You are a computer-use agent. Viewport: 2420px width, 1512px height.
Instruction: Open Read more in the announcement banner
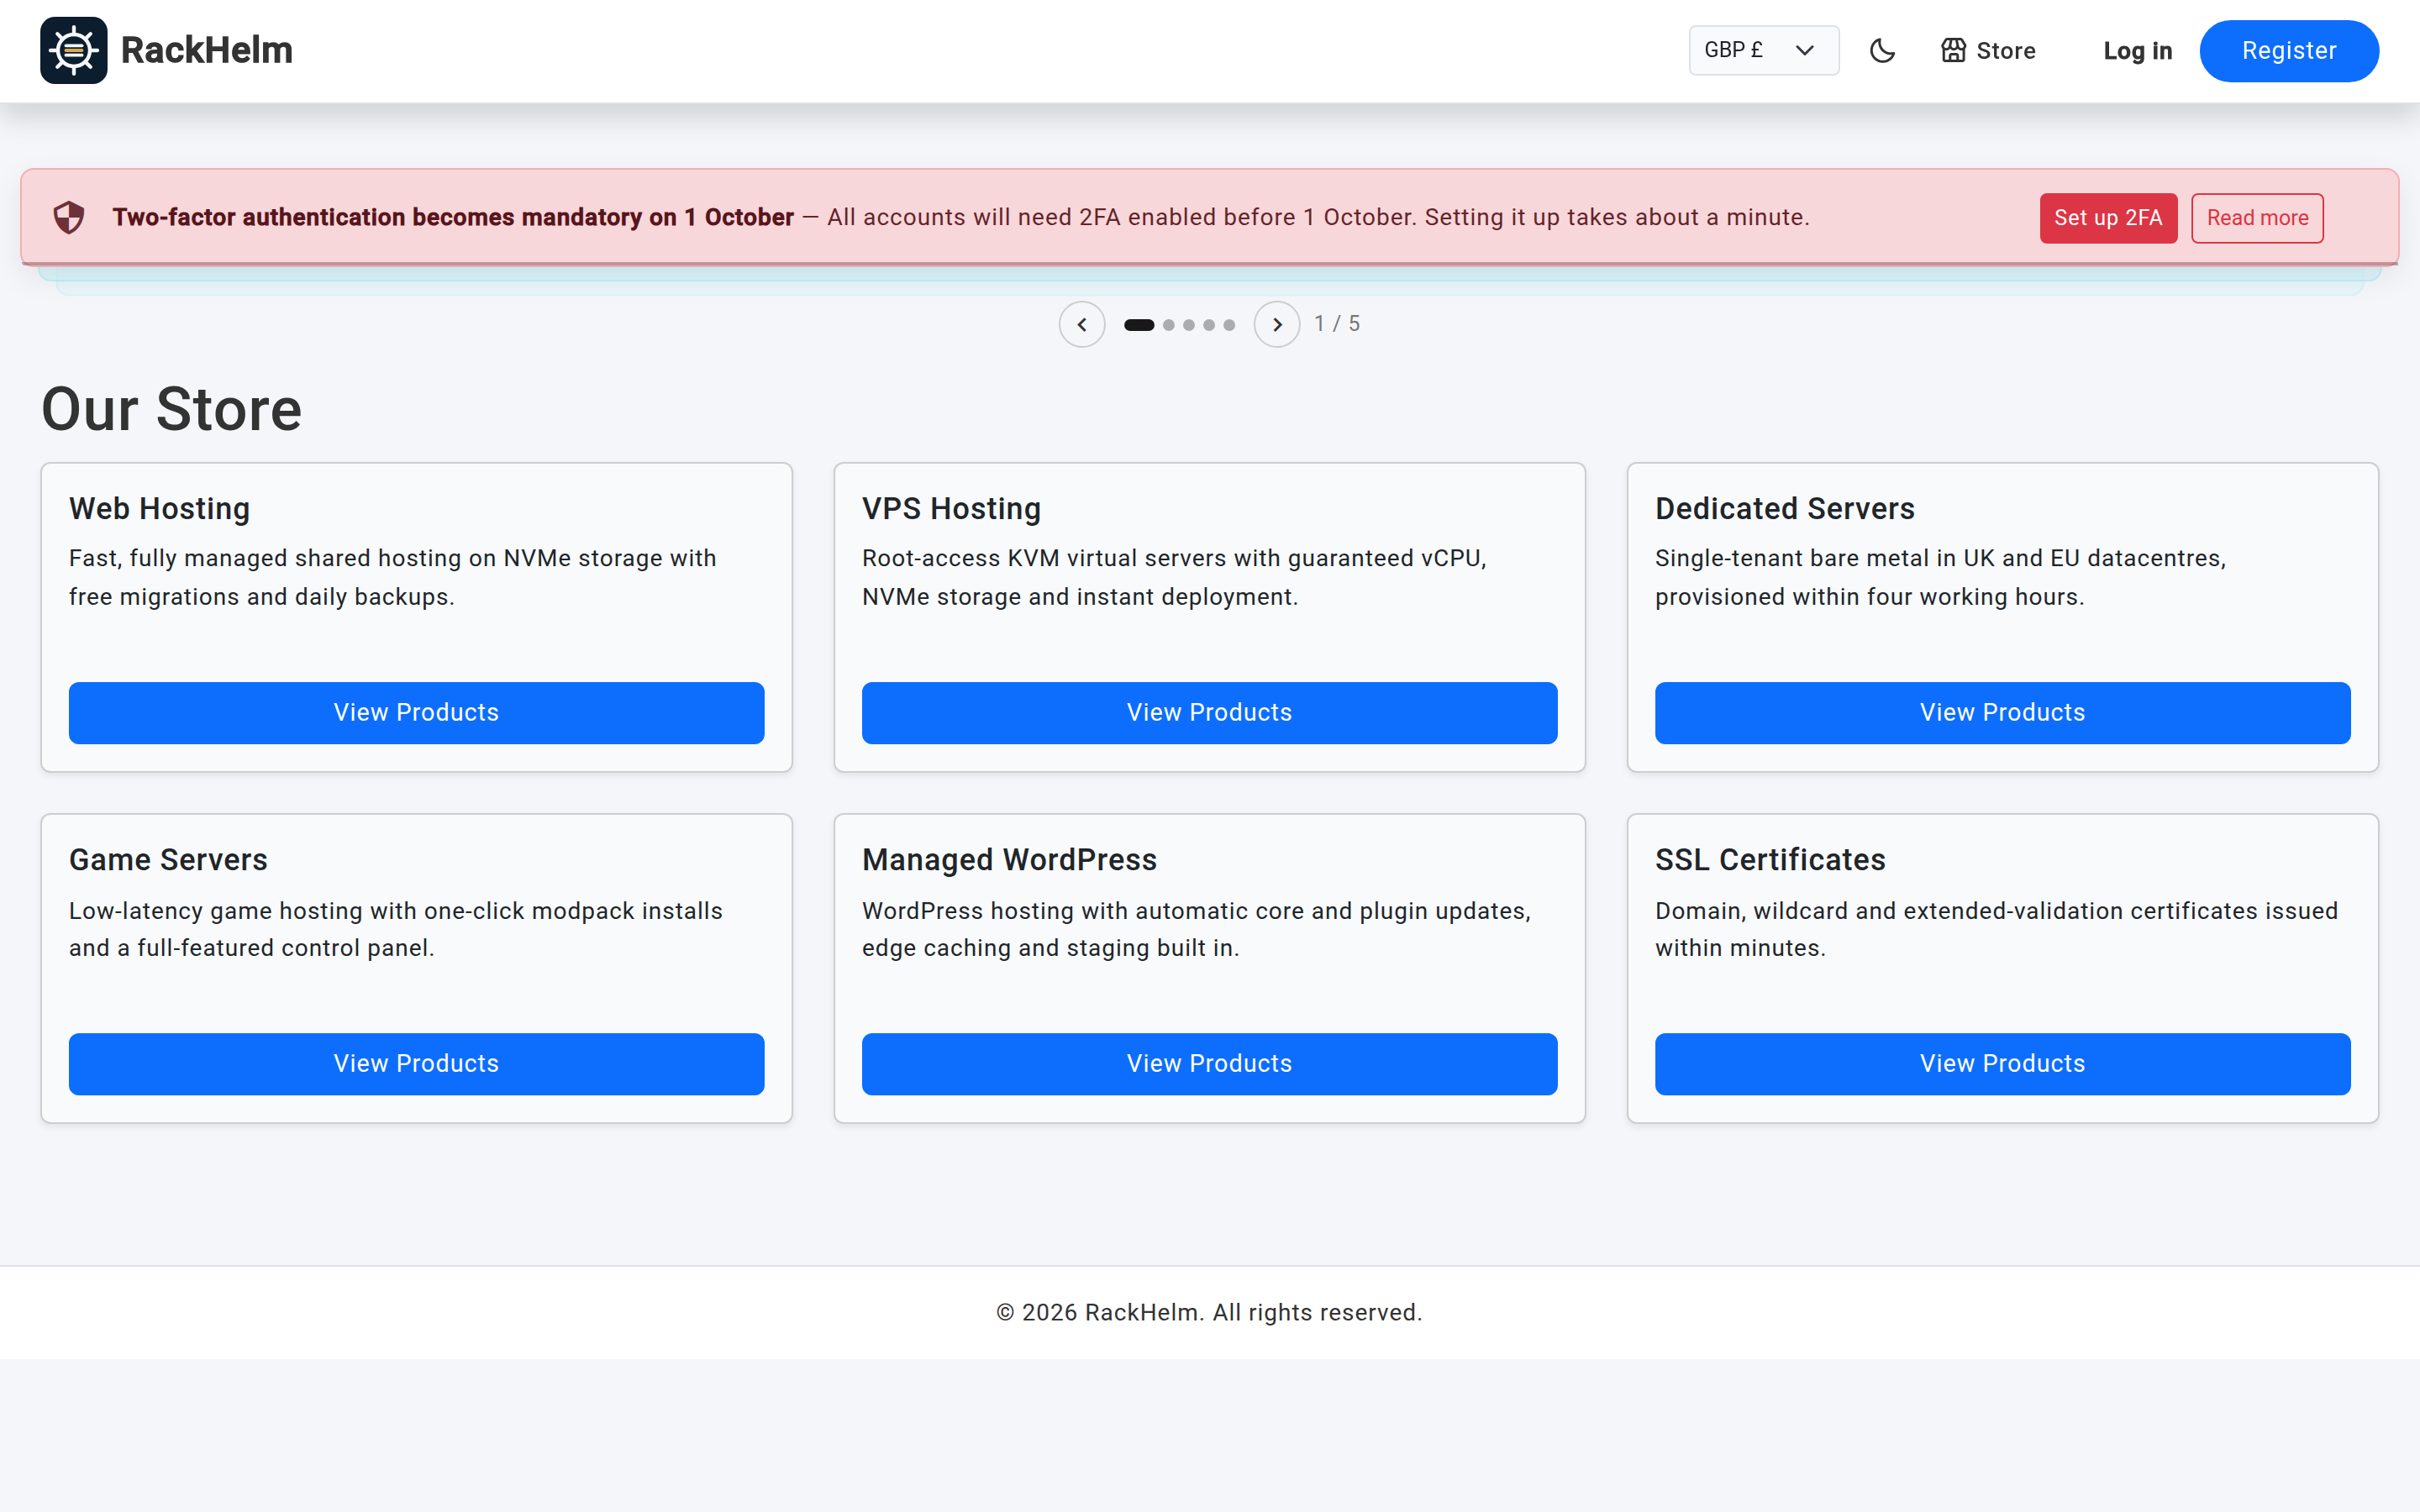point(2257,218)
